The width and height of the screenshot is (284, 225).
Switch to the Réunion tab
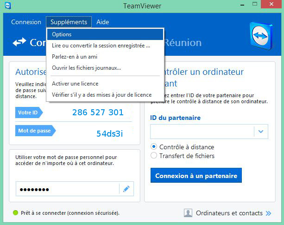click(x=183, y=43)
